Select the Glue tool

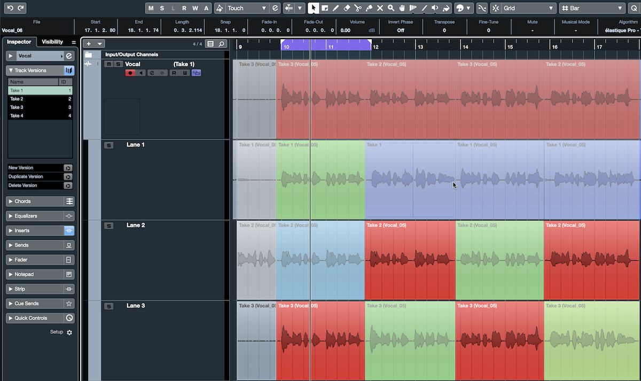[x=369, y=8]
